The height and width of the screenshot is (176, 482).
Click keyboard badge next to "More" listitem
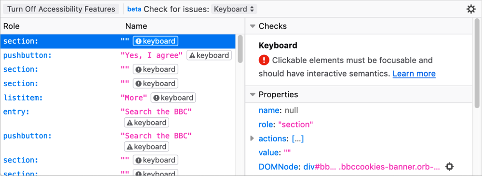tap(173, 98)
